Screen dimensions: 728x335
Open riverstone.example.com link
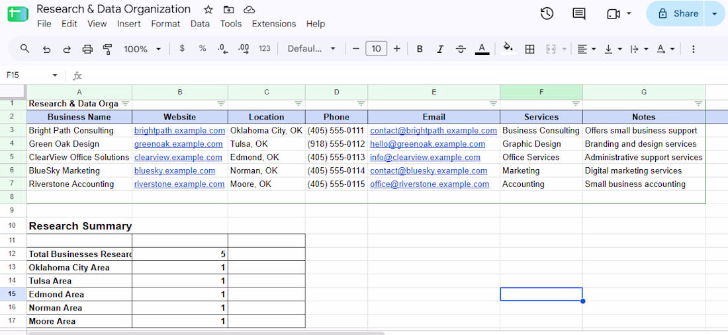pyautogui.click(x=179, y=184)
